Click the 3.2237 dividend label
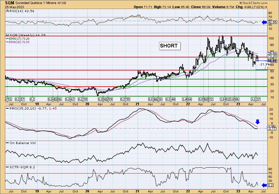 pos(255,99)
